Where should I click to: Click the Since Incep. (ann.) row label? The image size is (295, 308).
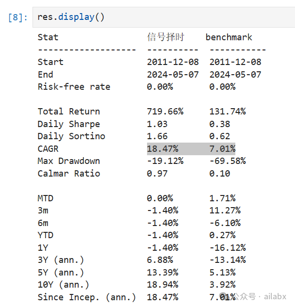coord(87,297)
